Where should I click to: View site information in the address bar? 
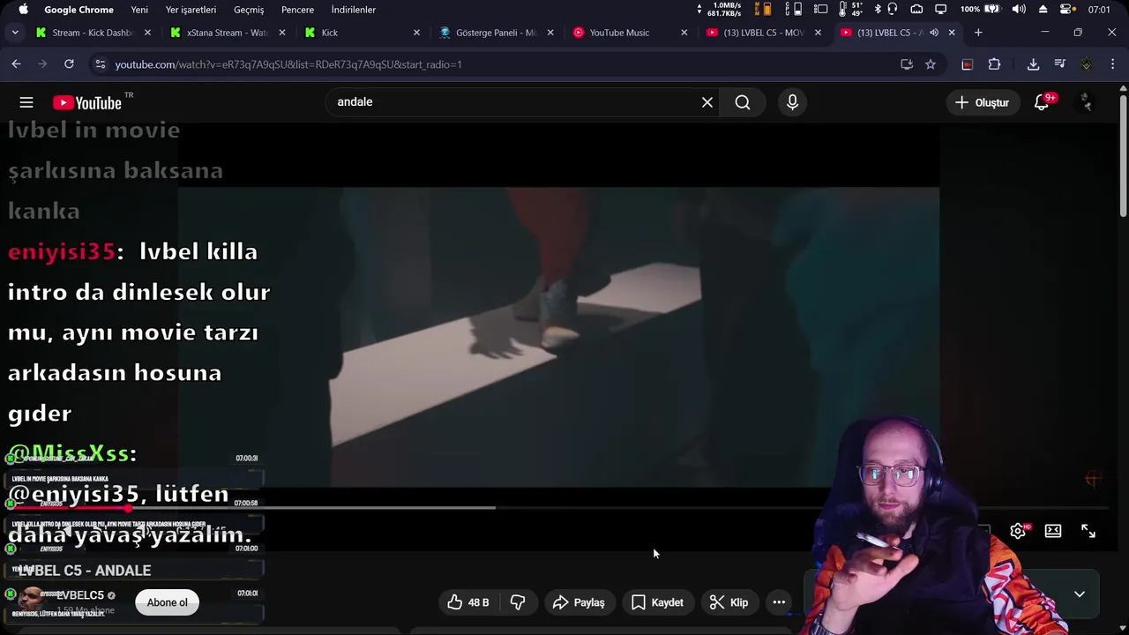pos(100,64)
